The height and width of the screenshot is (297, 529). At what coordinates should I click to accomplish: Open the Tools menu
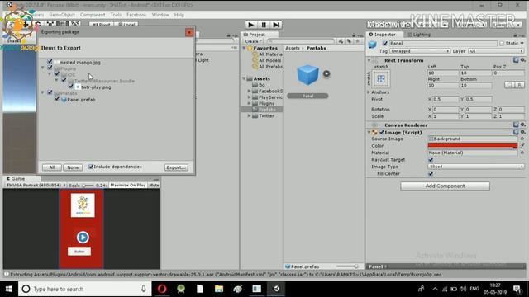(x=116, y=15)
